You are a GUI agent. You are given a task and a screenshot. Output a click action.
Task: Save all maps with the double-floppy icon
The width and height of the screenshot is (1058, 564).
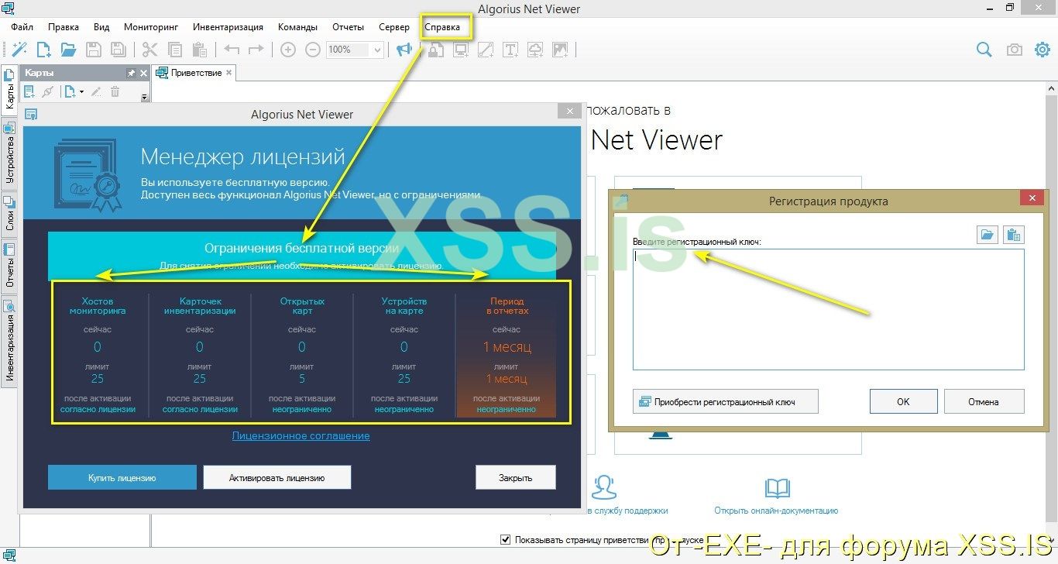(119, 50)
